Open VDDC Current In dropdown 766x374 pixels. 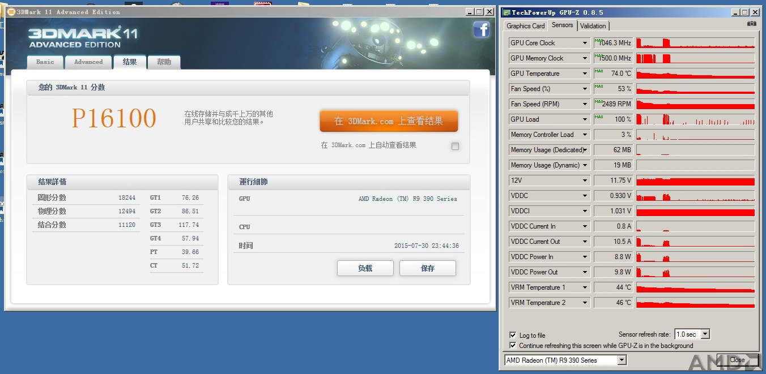click(x=585, y=226)
